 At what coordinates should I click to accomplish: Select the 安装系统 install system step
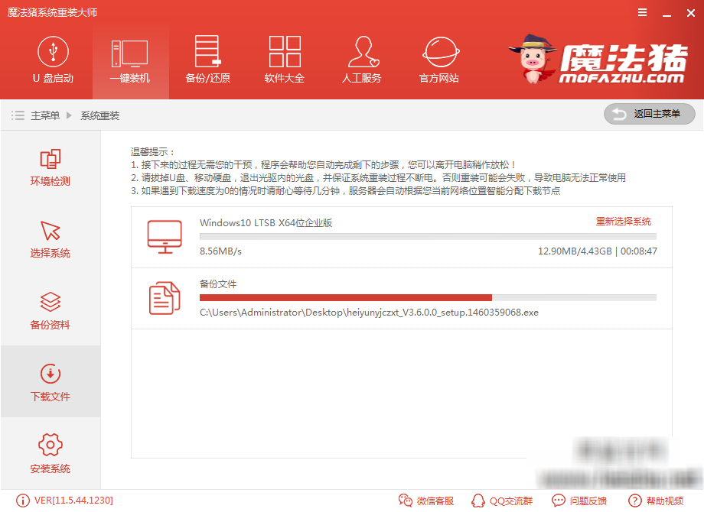point(49,453)
